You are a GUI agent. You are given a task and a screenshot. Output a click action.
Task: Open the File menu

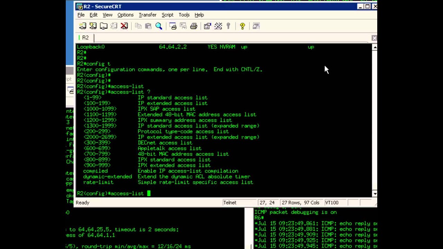point(81,15)
